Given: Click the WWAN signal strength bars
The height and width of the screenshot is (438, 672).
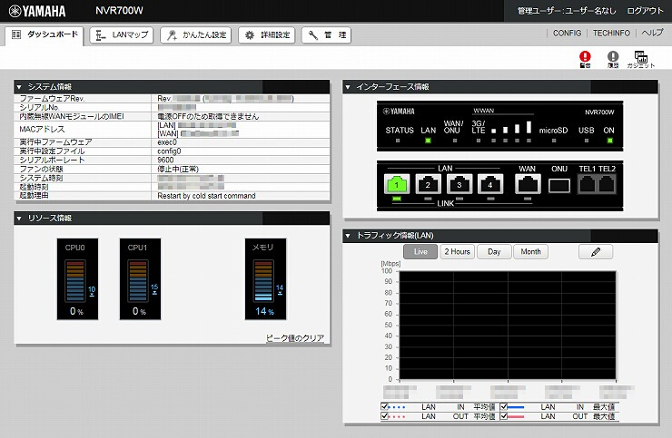Looking at the screenshot, I should pos(511,127).
